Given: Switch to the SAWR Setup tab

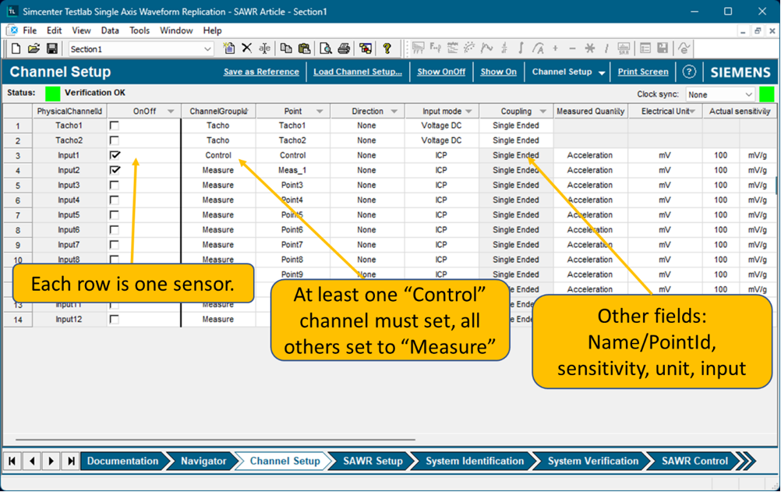Looking at the screenshot, I should pos(373,461).
